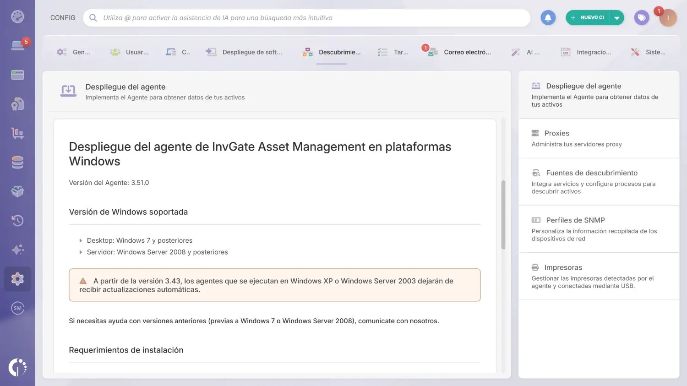This screenshot has width=687, height=386.
Task: Switch to the Gen... tab
Action: pos(73,52)
